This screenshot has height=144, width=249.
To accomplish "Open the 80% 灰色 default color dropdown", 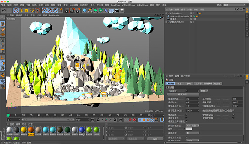I will tap(192, 126).
